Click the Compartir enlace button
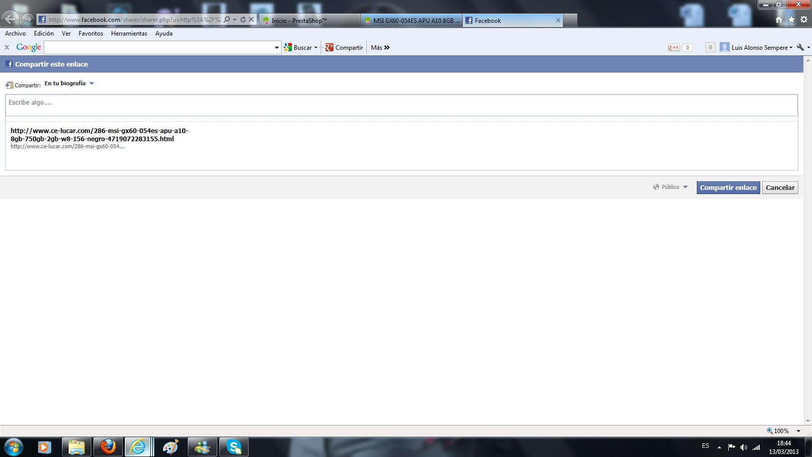Viewport: 812px width, 457px height. coord(728,187)
